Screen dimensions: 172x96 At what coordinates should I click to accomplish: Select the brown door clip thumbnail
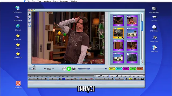point(118,45)
